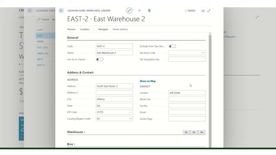Expand the Warehouse section
Image resolution: width=276 pixels, height=155 pixels.
tap(76, 132)
